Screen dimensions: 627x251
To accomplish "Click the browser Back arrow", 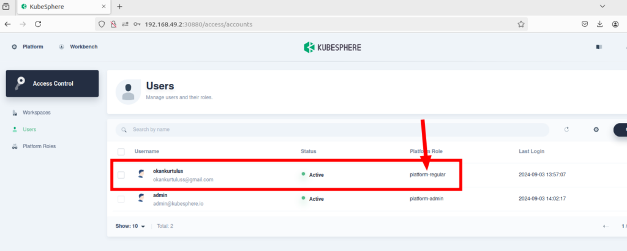I will (7, 24).
